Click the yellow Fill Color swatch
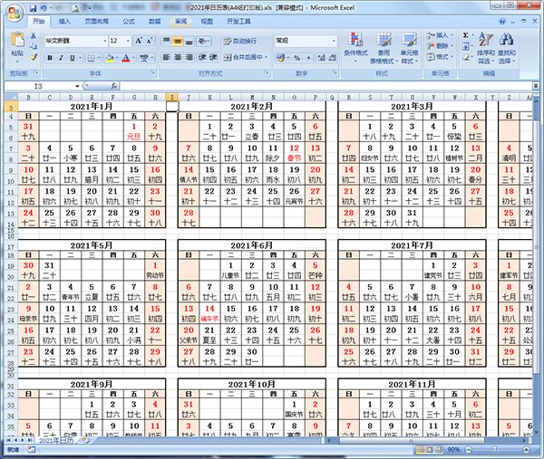544x459 pixels. (x=110, y=58)
